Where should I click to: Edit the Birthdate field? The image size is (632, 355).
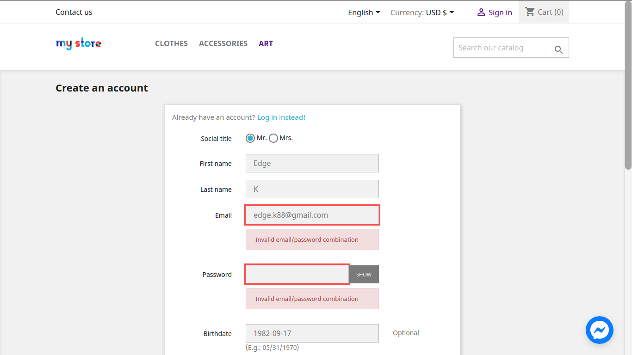click(312, 333)
